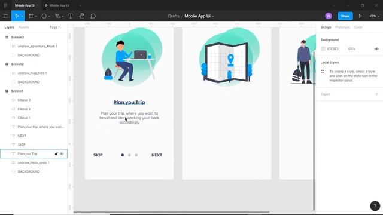Toggle visibility of Plan you Trip layer
The image size is (383, 215).
pos(62,154)
